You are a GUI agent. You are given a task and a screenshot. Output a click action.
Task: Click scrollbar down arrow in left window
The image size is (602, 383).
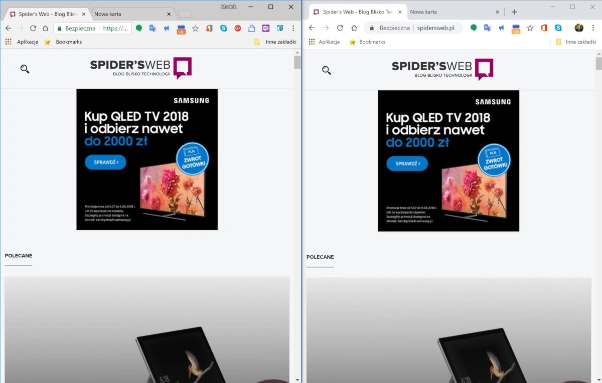coord(297,379)
